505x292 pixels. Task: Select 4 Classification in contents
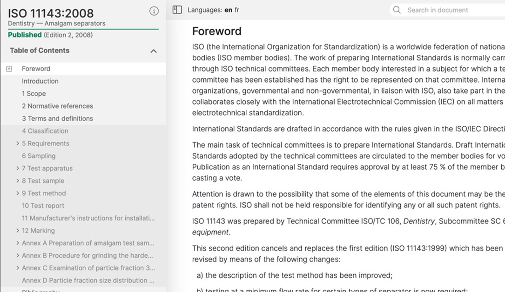click(x=45, y=131)
